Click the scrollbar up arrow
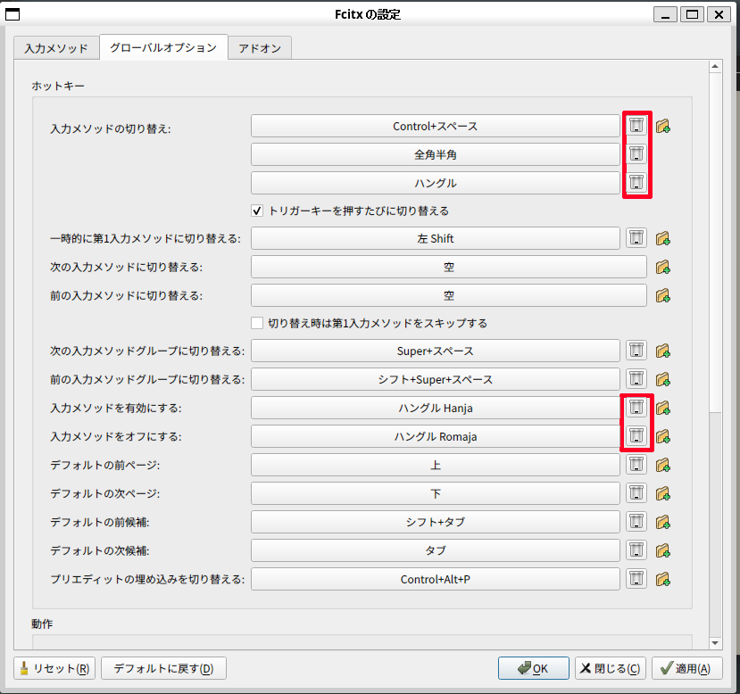Viewport: 740px width, 694px height. (x=715, y=67)
